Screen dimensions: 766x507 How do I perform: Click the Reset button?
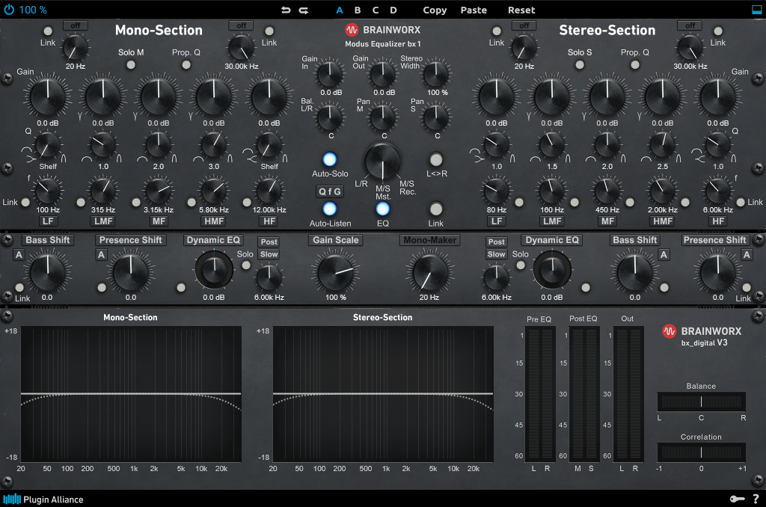point(521,10)
